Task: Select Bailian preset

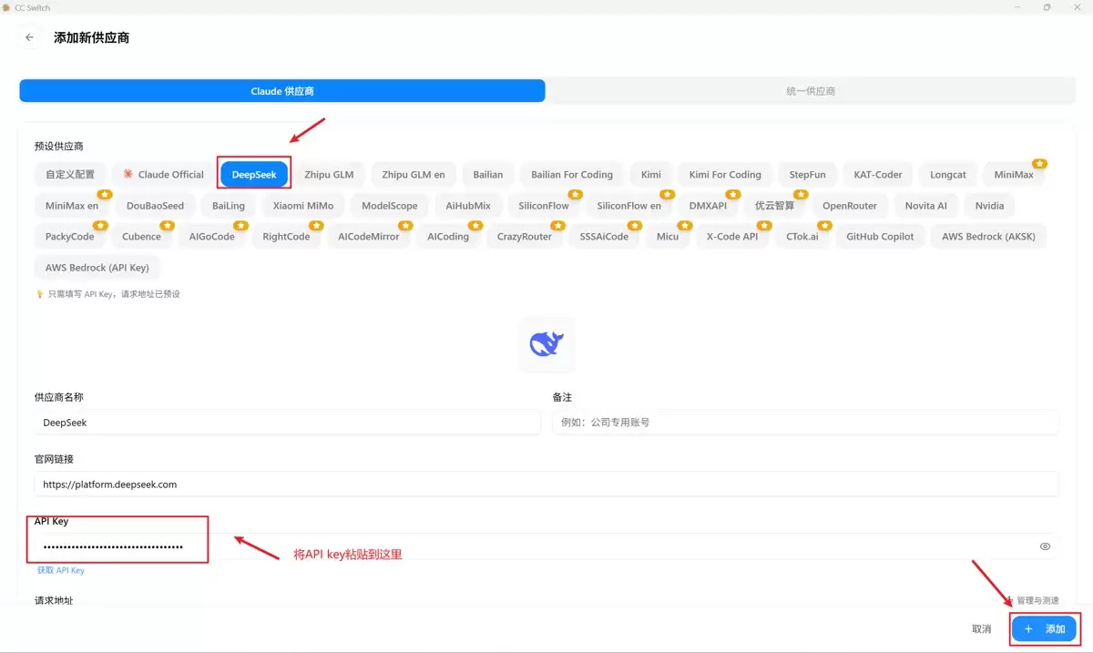Action: [488, 174]
